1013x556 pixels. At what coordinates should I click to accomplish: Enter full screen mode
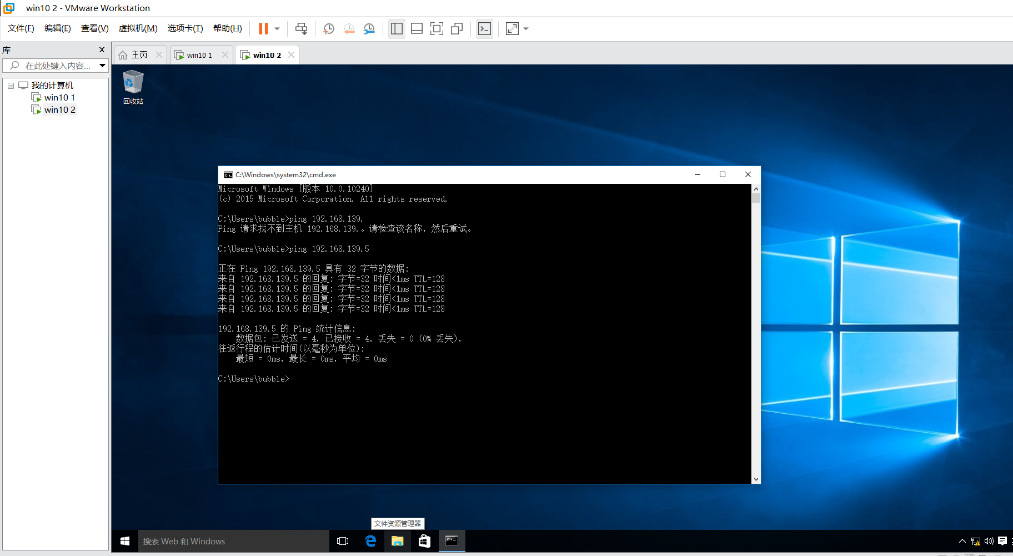click(437, 29)
